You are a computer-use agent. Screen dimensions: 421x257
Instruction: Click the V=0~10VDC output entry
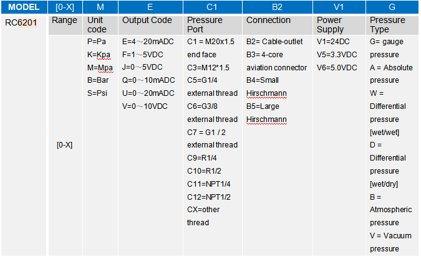[145, 106]
